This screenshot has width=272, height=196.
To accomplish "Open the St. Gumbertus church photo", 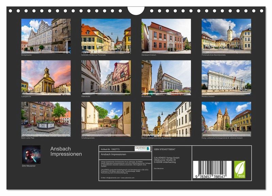I will [166, 76].
